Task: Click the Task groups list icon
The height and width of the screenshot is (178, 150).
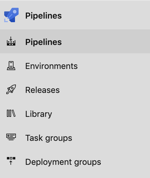Action: pos(11,137)
